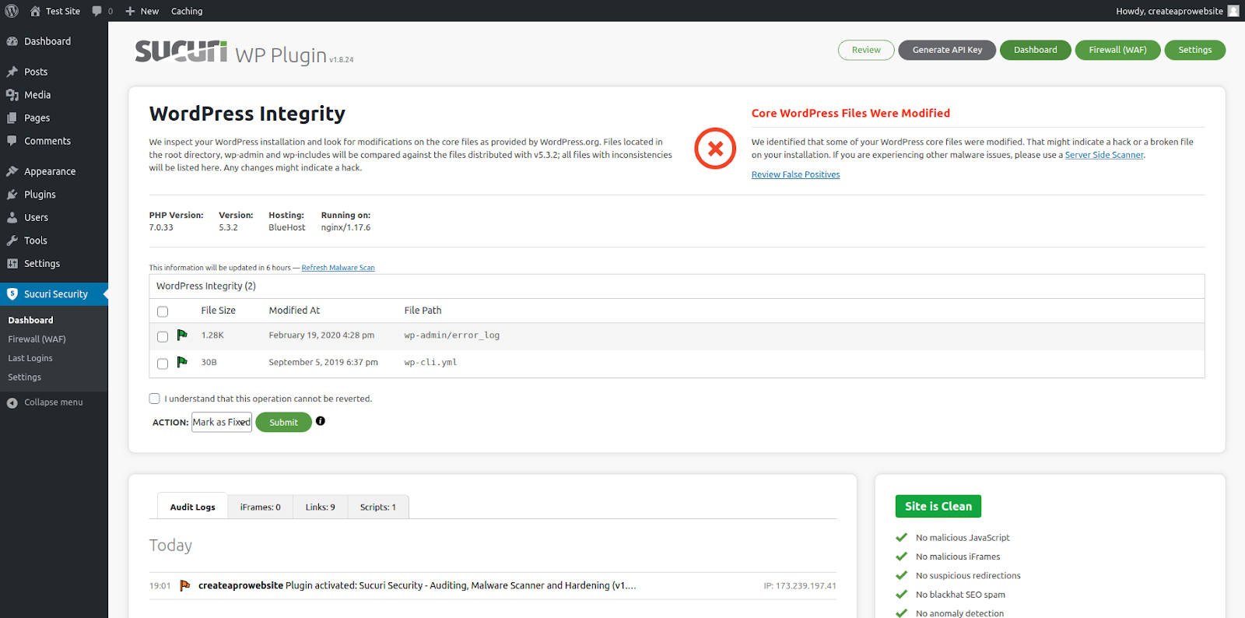Screen dimensions: 1245x618
Task: Click the user avatar in admin bar
Action: click(x=1233, y=11)
